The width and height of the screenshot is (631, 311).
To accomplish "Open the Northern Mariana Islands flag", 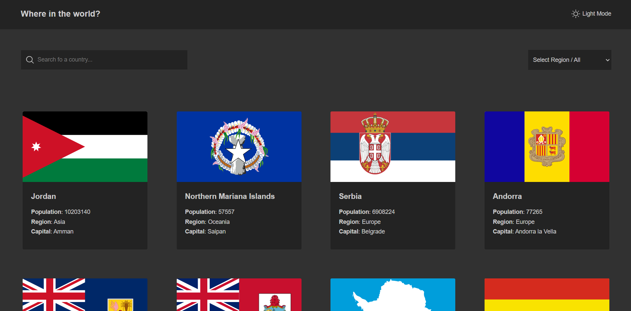I will click(x=239, y=147).
